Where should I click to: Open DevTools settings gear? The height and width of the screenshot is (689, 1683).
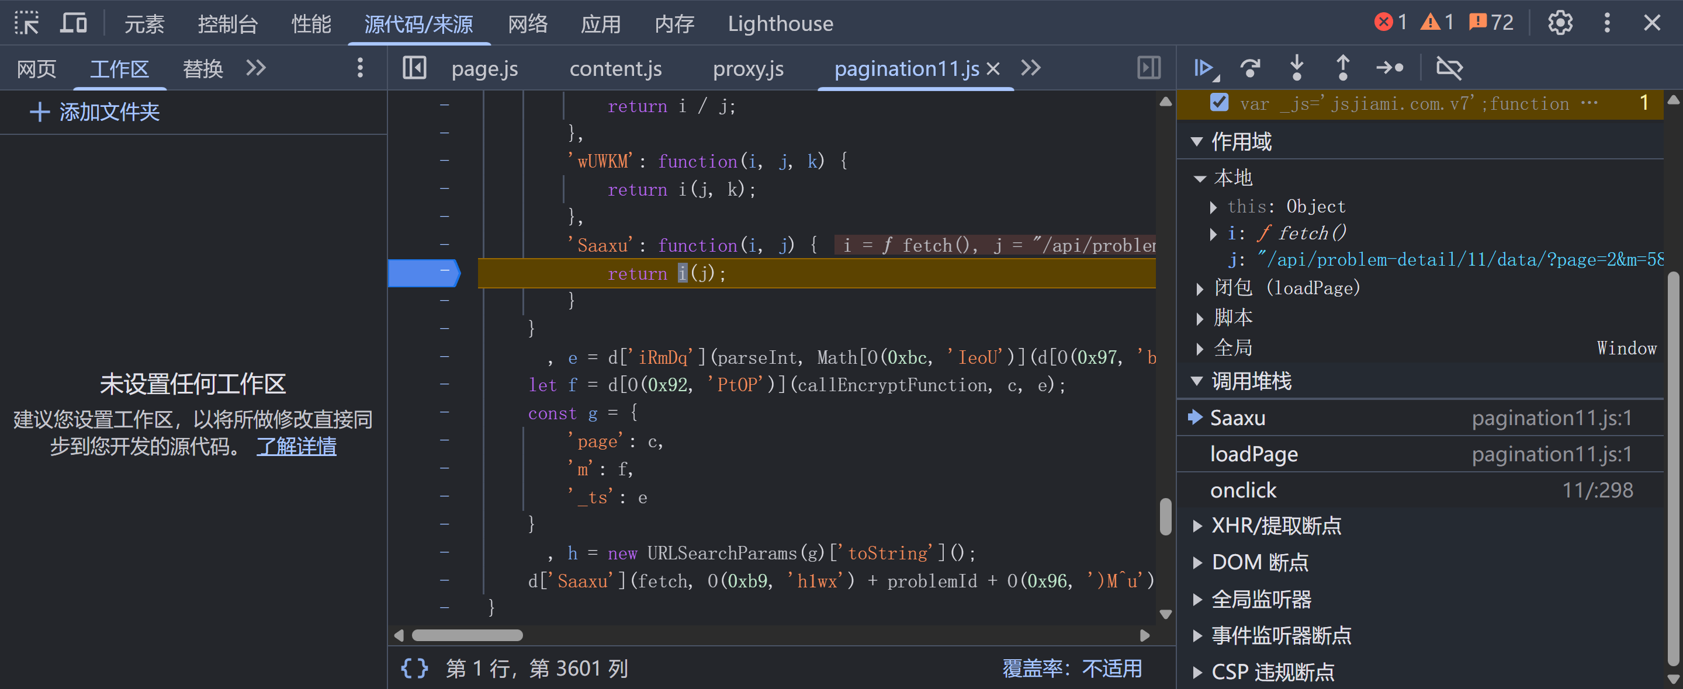pos(1560,23)
